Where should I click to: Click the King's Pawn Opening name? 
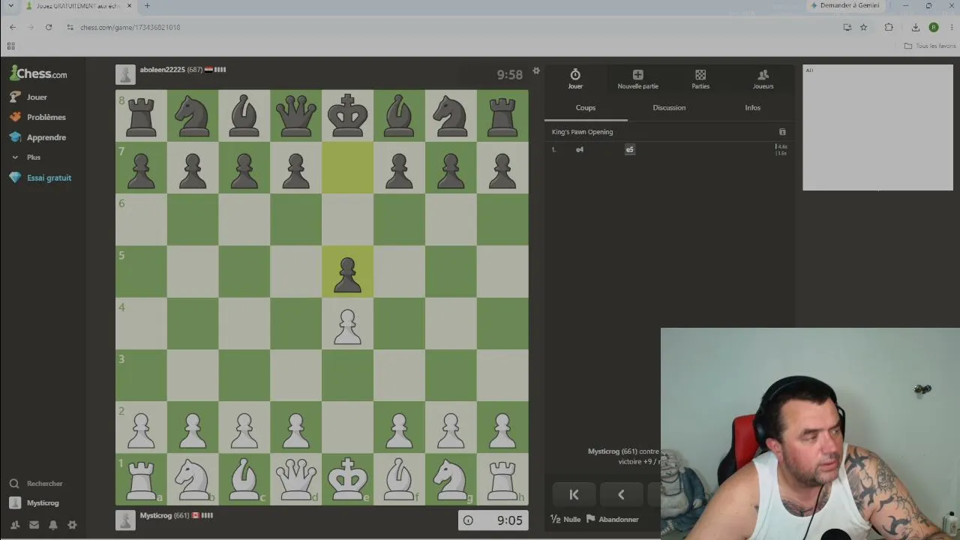click(582, 132)
